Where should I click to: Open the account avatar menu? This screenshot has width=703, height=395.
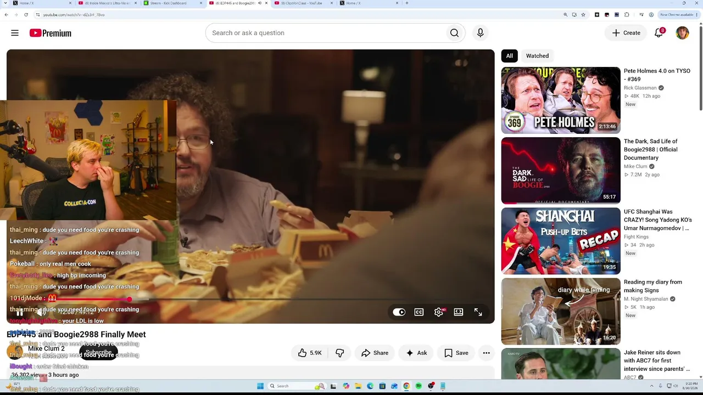click(x=682, y=33)
